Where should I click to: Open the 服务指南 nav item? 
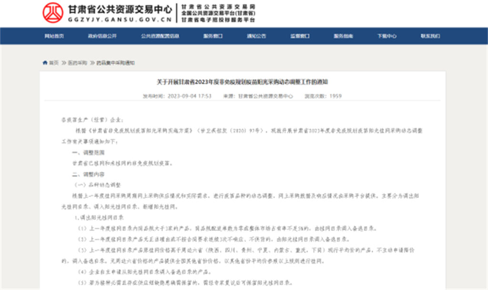click(x=343, y=36)
